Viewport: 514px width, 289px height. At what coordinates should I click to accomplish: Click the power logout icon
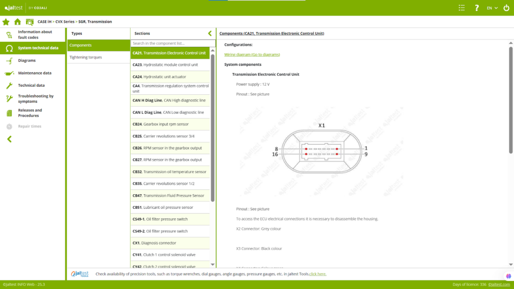coord(506,8)
